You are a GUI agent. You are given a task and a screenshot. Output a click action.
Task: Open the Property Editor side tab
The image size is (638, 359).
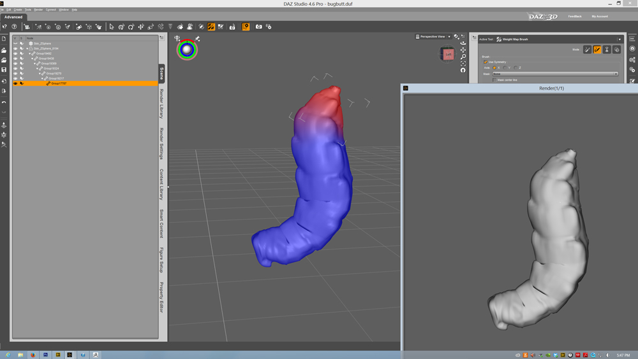point(161,297)
